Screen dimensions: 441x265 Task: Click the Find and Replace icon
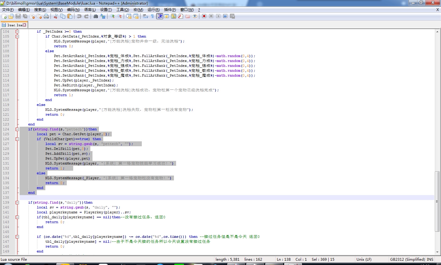[x=103, y=16]
